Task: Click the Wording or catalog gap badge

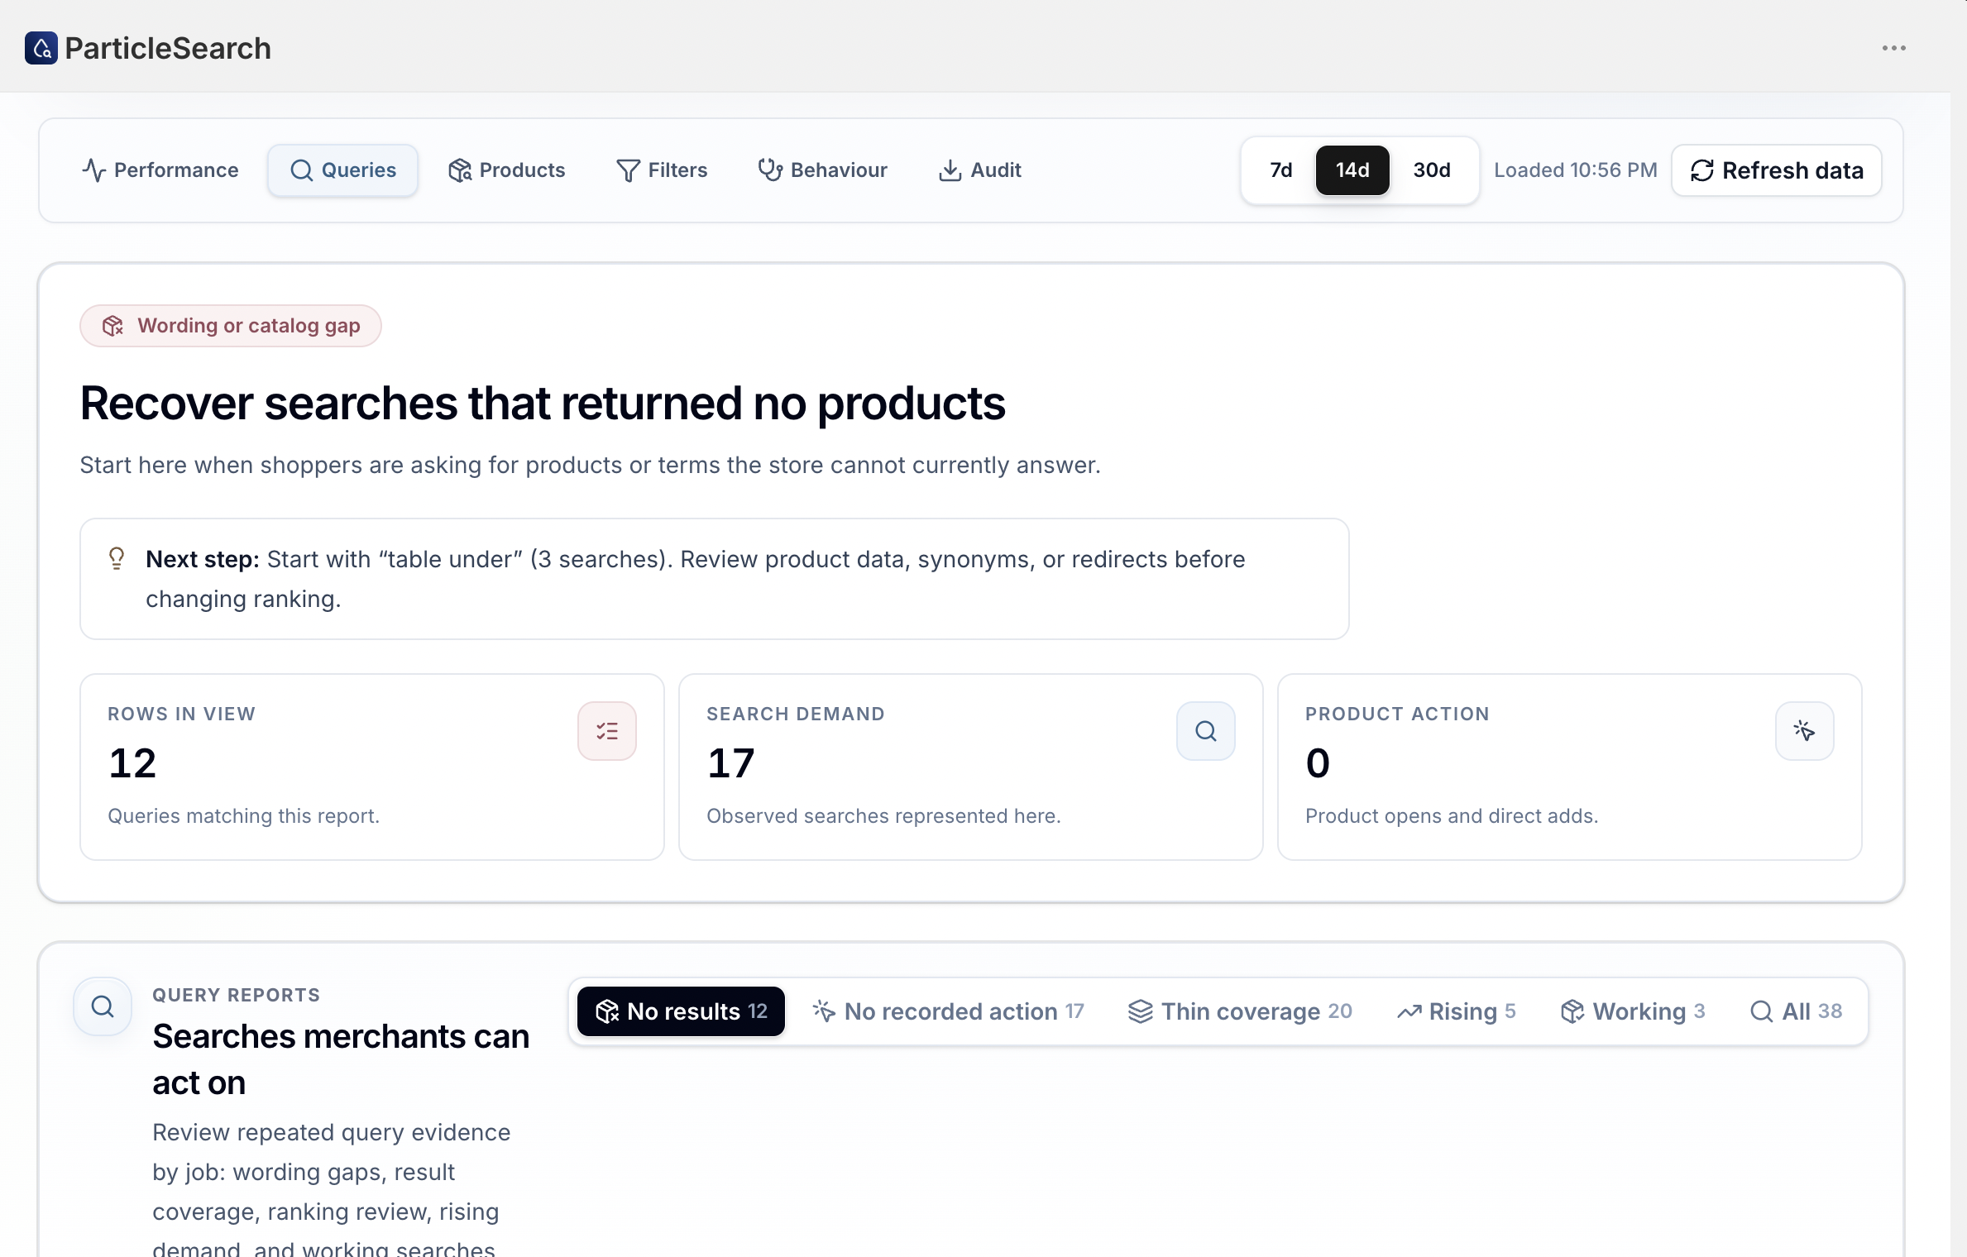Action: (231, 326)
